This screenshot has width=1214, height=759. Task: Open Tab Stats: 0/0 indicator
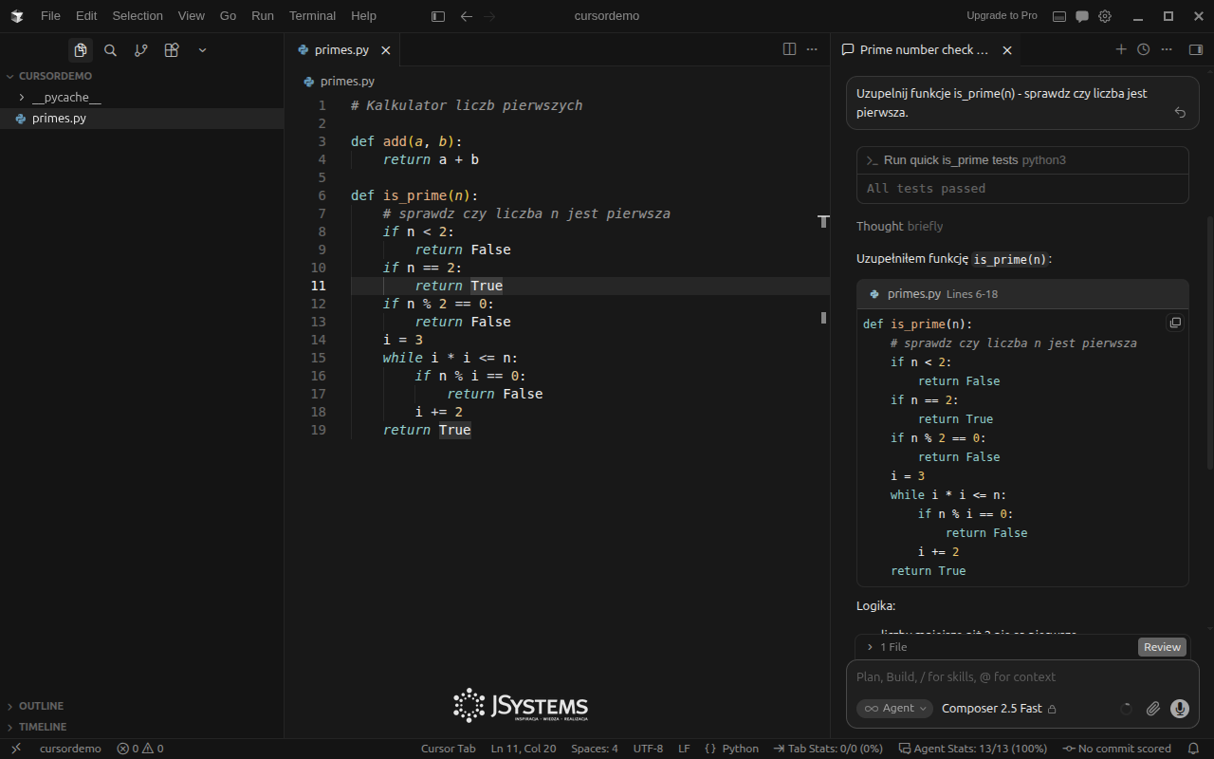[828, 749]
